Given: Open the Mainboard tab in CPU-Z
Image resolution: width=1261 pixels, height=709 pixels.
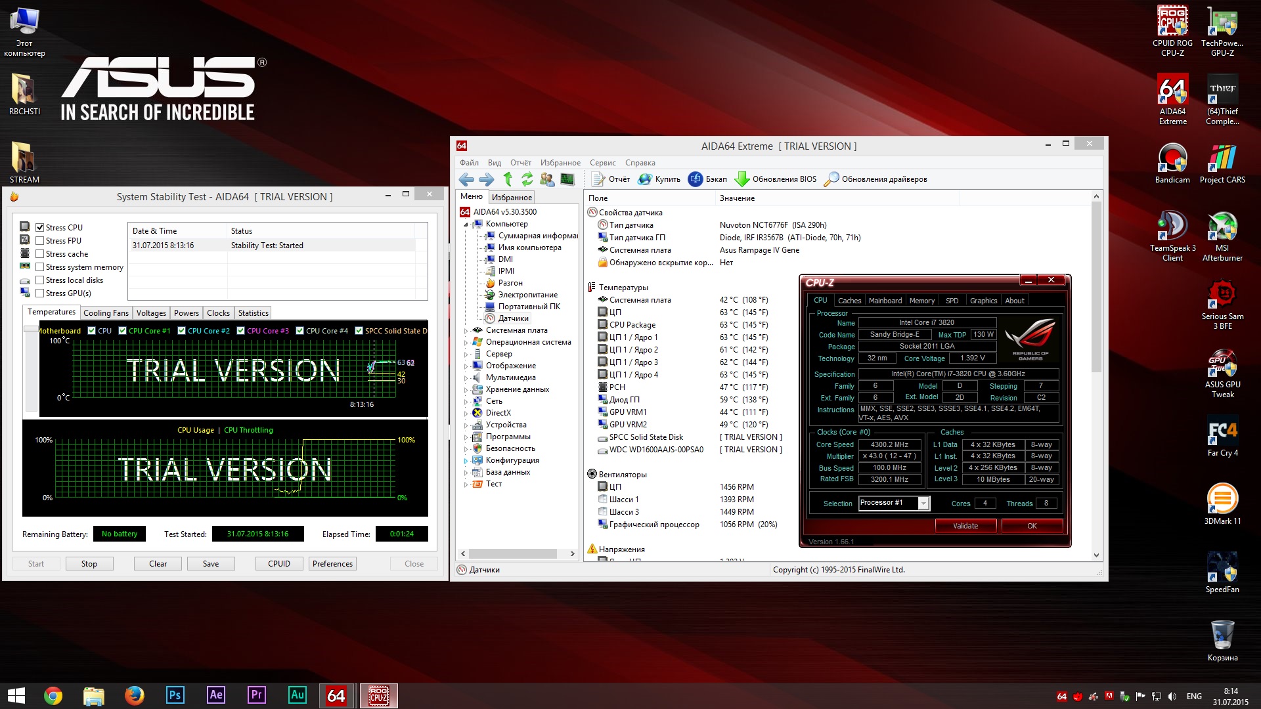Looking at the screenshot, I should point(885,301).
